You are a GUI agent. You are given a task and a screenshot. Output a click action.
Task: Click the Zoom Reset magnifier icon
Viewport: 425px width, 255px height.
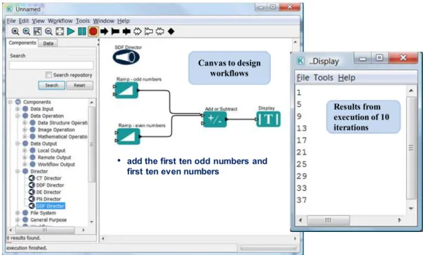pos(27,31)
